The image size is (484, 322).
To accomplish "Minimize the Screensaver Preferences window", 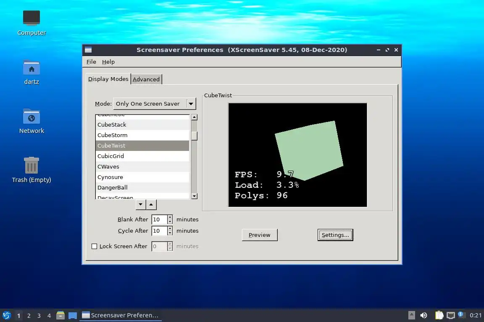I will pos(379,50).
